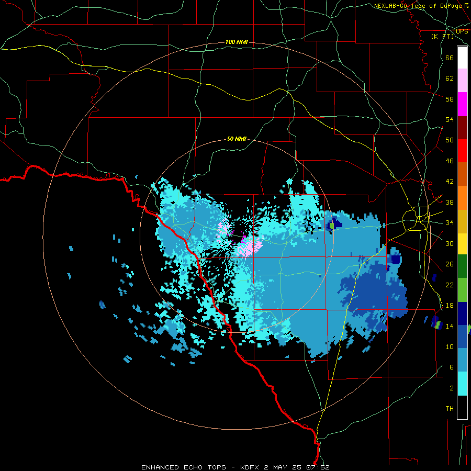This screenshot has height=471, width=471.
Task: Click the medium blue 18 legend swatch
Action: pos(462,337)
